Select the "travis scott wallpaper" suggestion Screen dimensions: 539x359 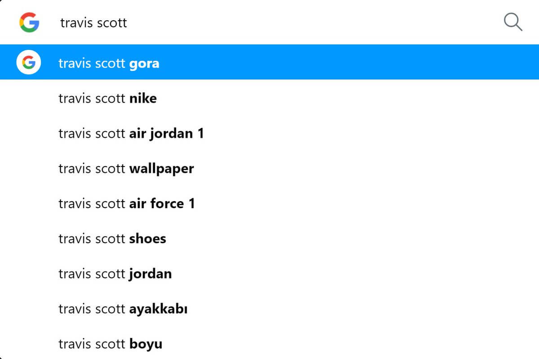(x=126, y=169)
